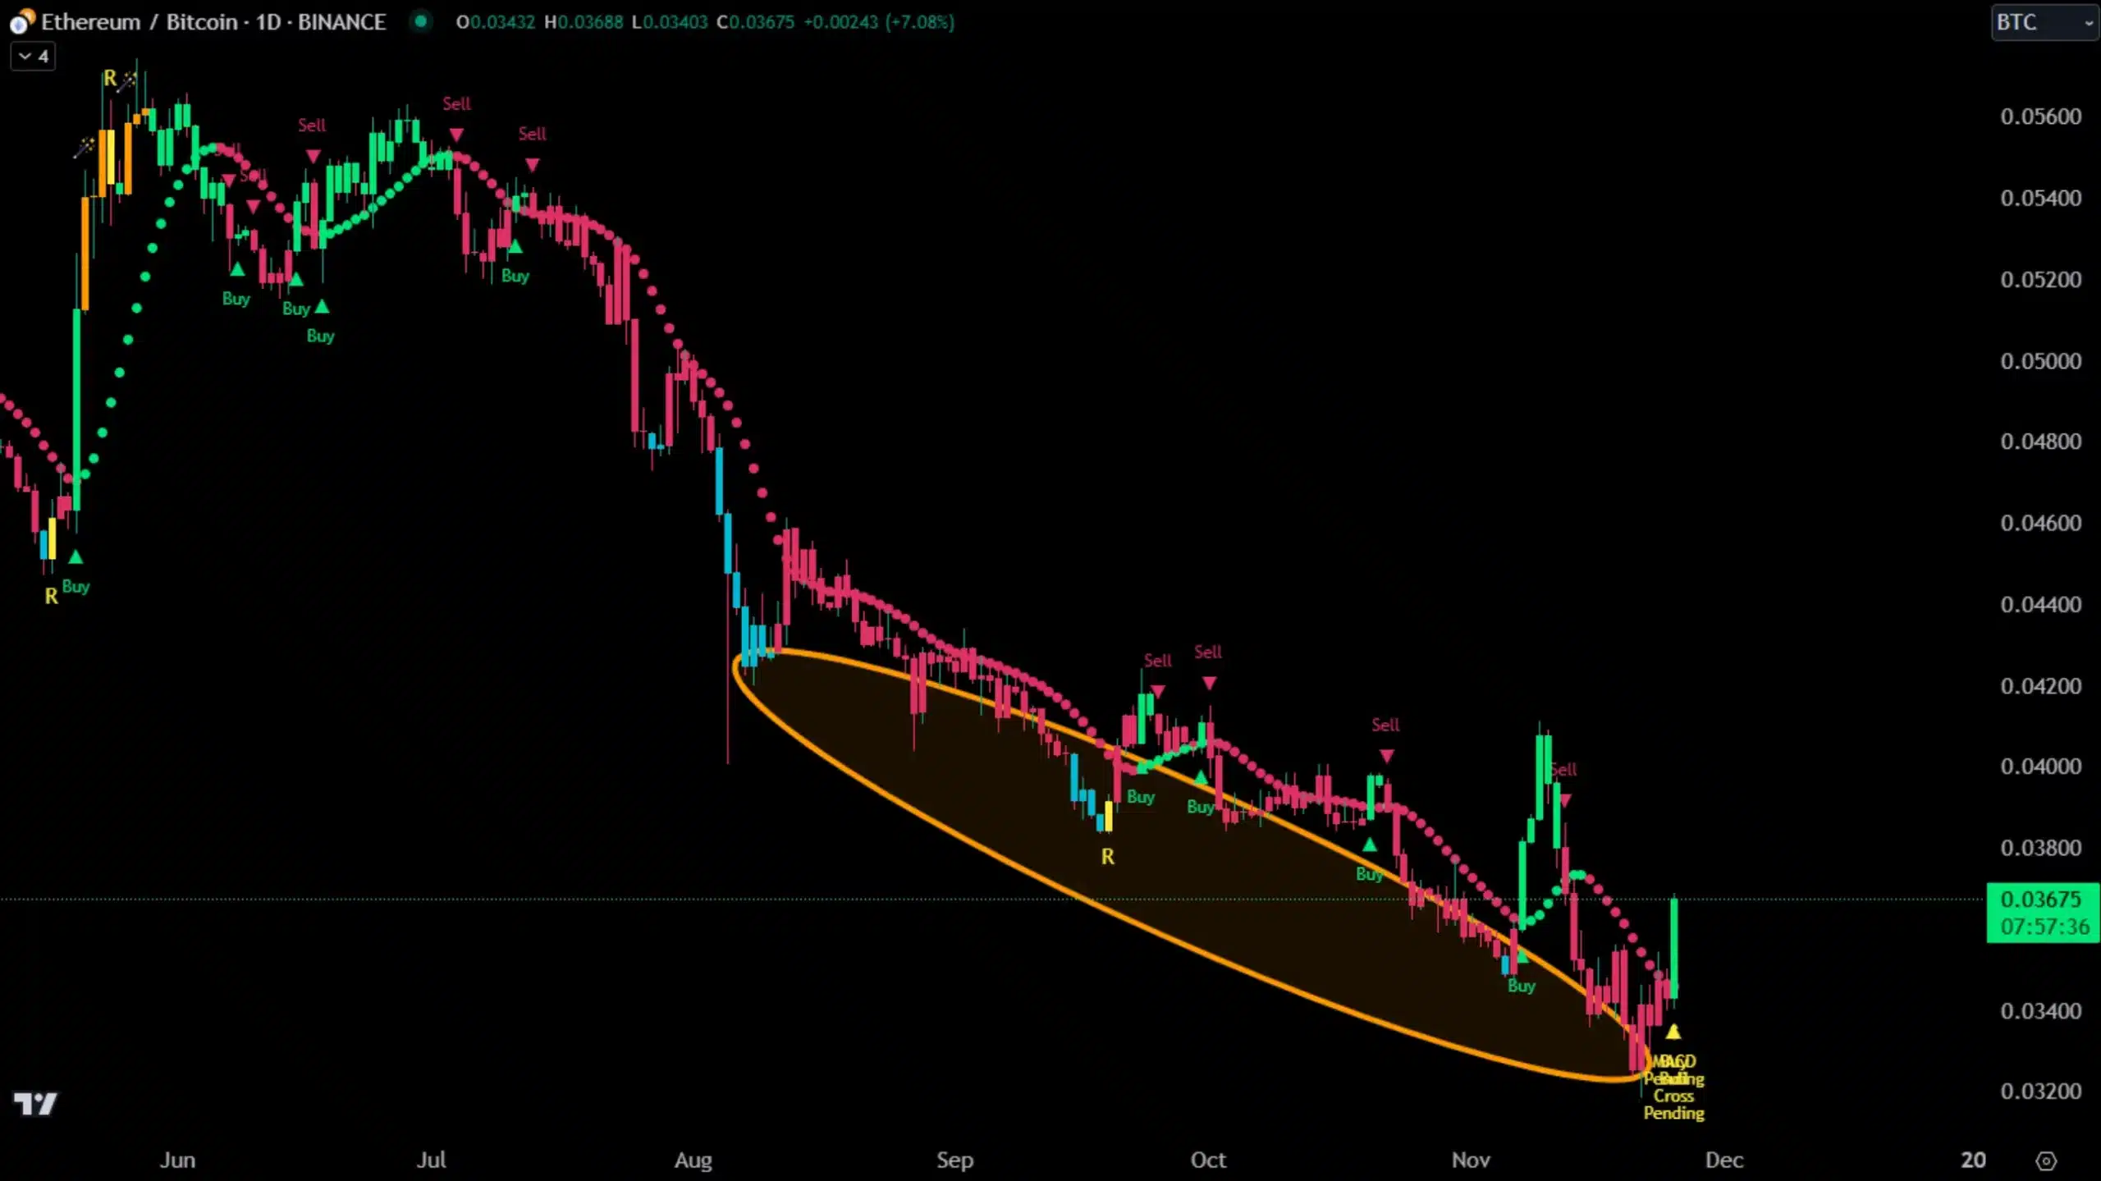
Task: Click the low value L0.03403
Action: coord(669,22)
